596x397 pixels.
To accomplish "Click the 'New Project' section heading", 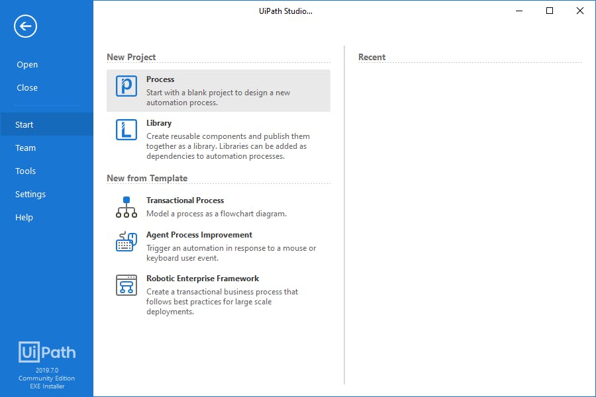I will (131, 57).
